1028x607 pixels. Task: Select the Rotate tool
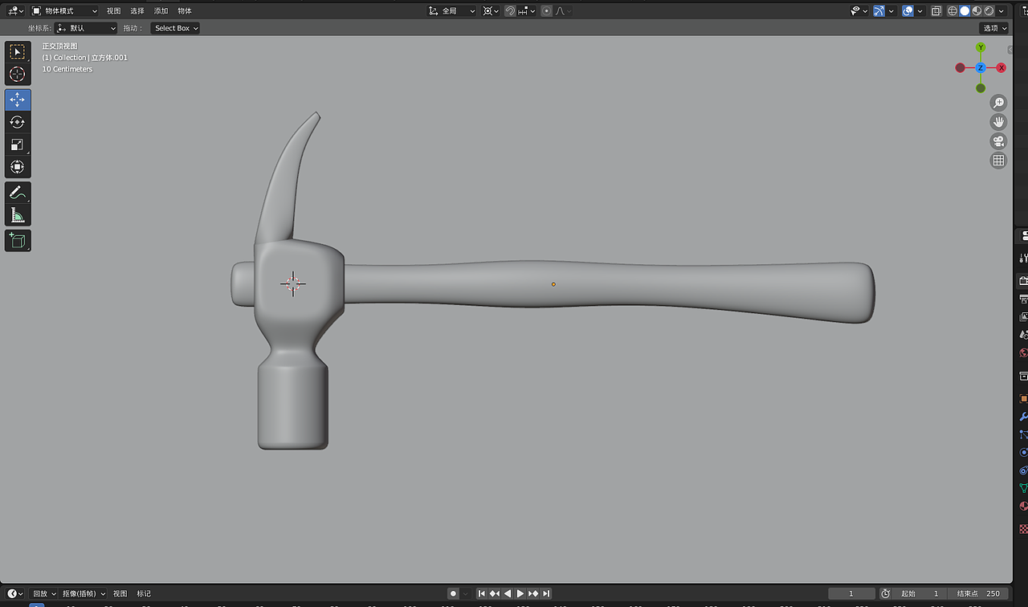coord(18,122)
